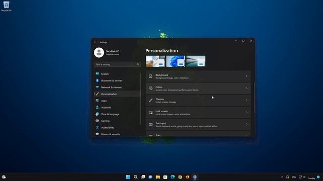The width and height of the screenshot is (323, 181).
Task: Open taskbar Search
Action: click(x=136, y=177)
